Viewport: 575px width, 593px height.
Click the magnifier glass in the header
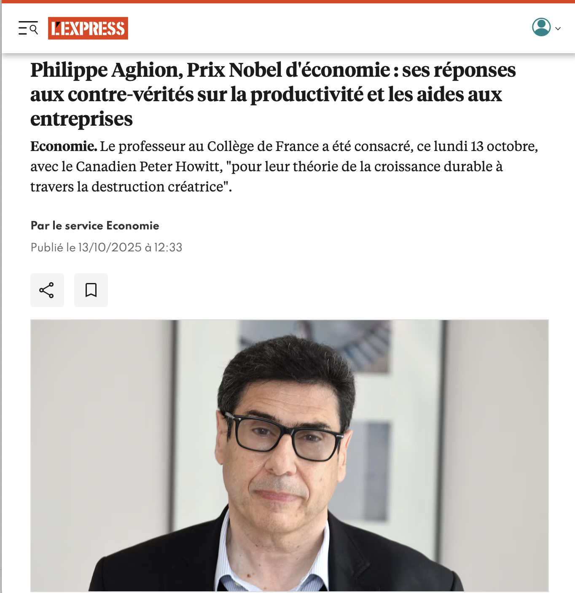point(34,29)
